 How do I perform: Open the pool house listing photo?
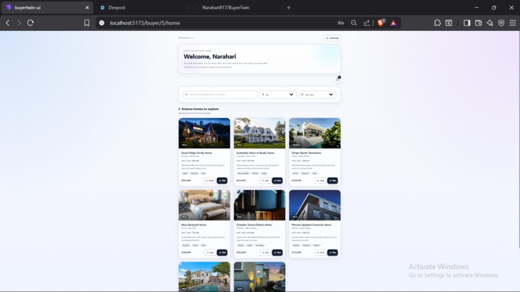pos(205,277)
